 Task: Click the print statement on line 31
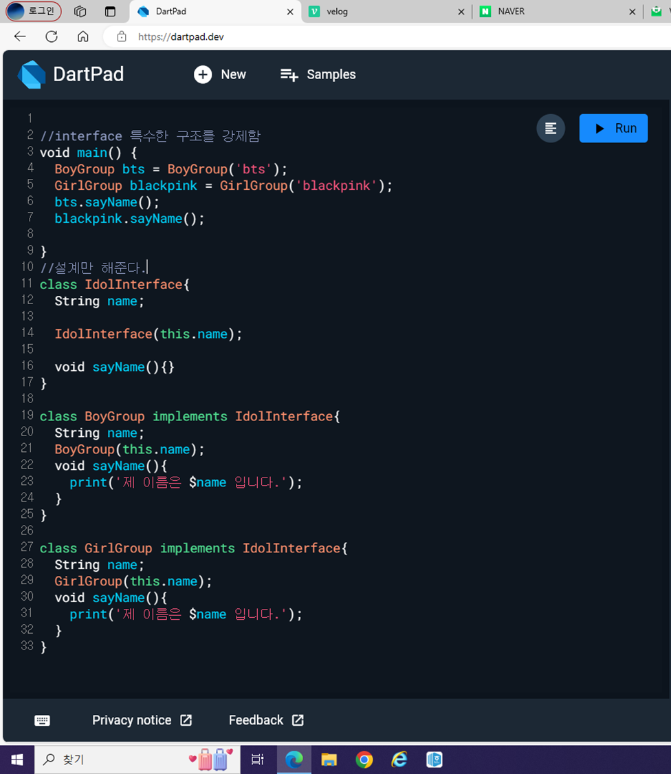(186, 614)
